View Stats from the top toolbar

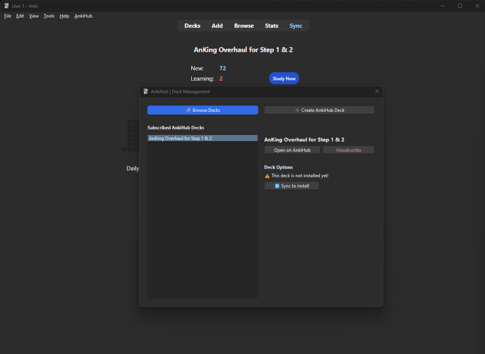pos(271,25)
